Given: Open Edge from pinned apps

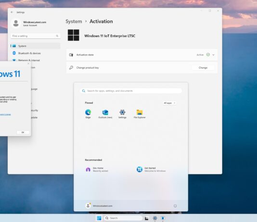Looking at the screenshot, I should (88, 114).
